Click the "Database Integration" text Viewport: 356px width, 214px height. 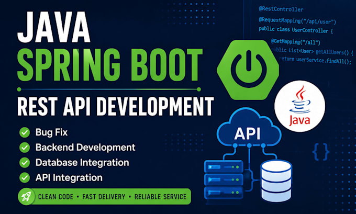tap(82, 163)
